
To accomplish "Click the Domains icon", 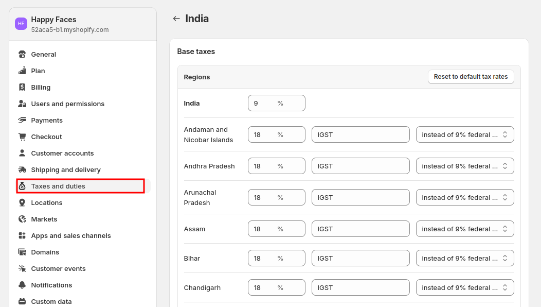I will (22, 252).
